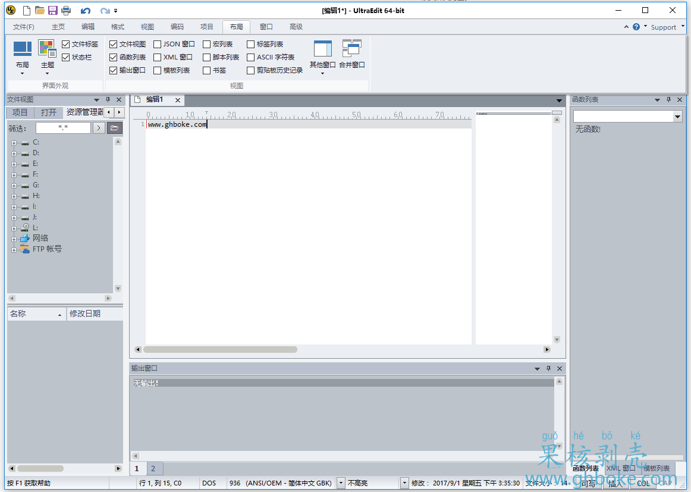The width and height of the screenshot is (691, 492).
Task: Open the encoding dropdown in status bar
Action: pos(341,483)
